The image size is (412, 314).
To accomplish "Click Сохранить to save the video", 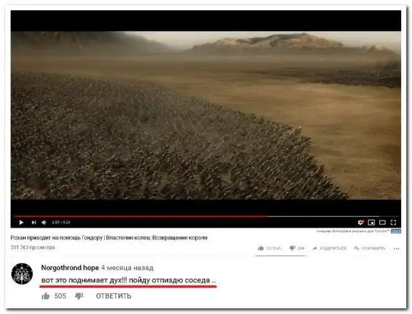I will [370, 248].
